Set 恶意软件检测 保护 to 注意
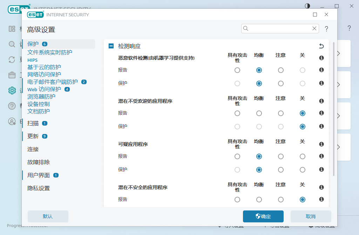The image size is (359, 235). 281,83
